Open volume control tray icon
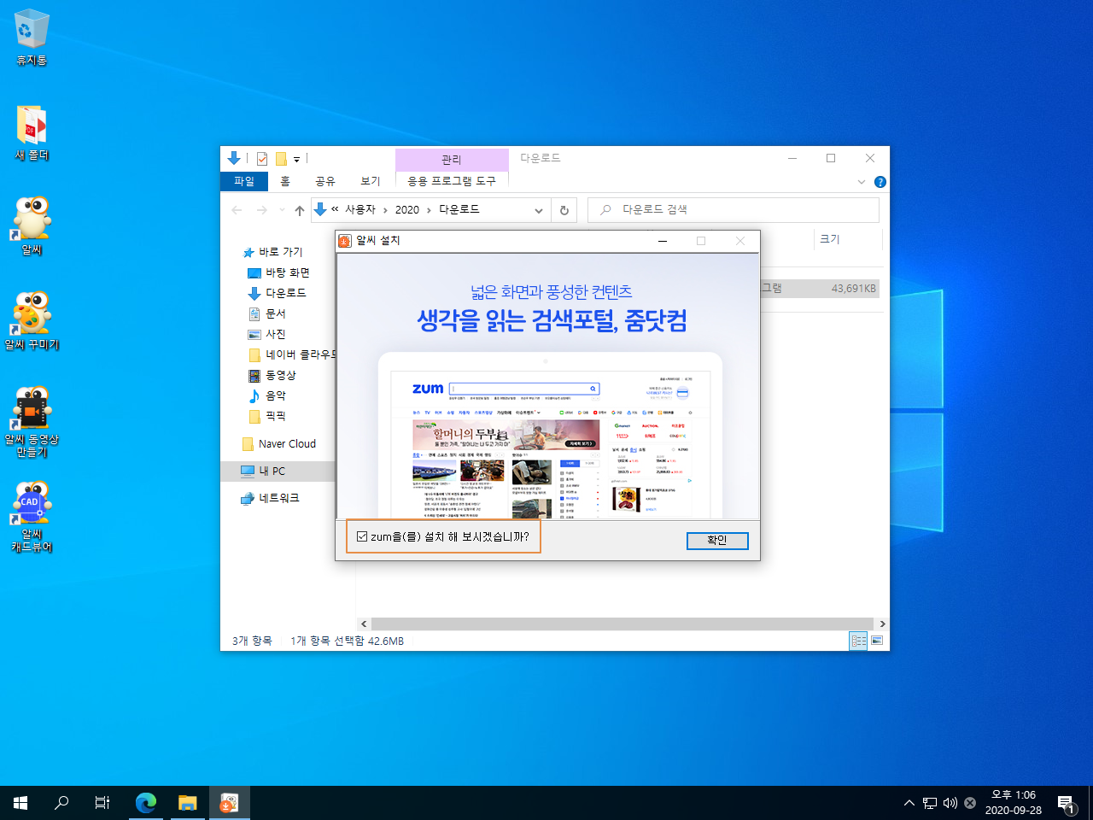 tap(950, 803)
